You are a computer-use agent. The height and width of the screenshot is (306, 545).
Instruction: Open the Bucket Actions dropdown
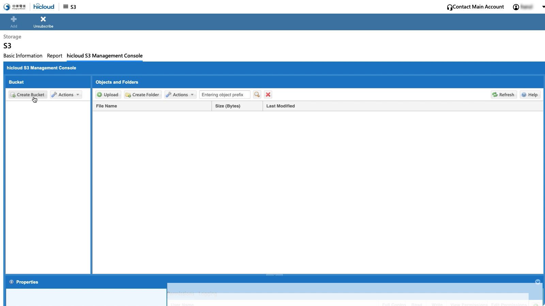pyautogui.click(x=66, y=95)
